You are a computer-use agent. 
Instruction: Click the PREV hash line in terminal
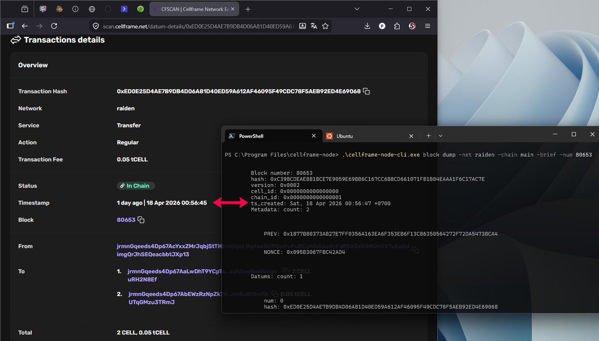coord(381,234)
